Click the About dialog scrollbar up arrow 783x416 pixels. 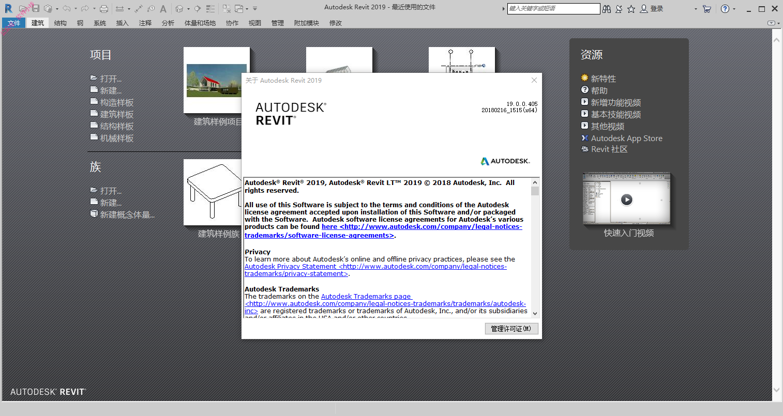coord(535,182)
